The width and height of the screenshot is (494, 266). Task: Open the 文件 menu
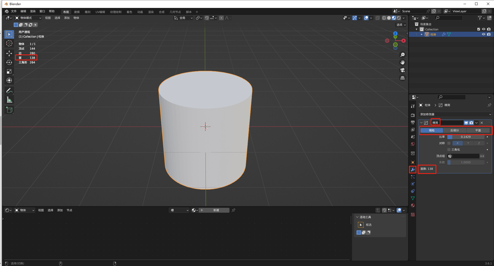[x=14, y=12]
